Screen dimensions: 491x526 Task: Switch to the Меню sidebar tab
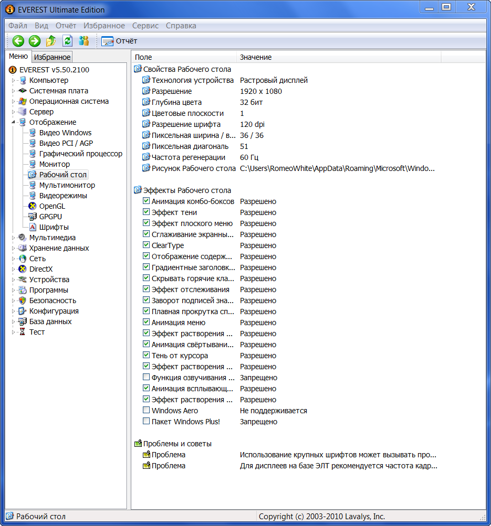pos(18,56)
